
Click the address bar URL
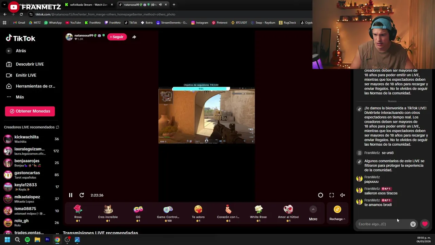pyautogui.click(x=105, y=14)
